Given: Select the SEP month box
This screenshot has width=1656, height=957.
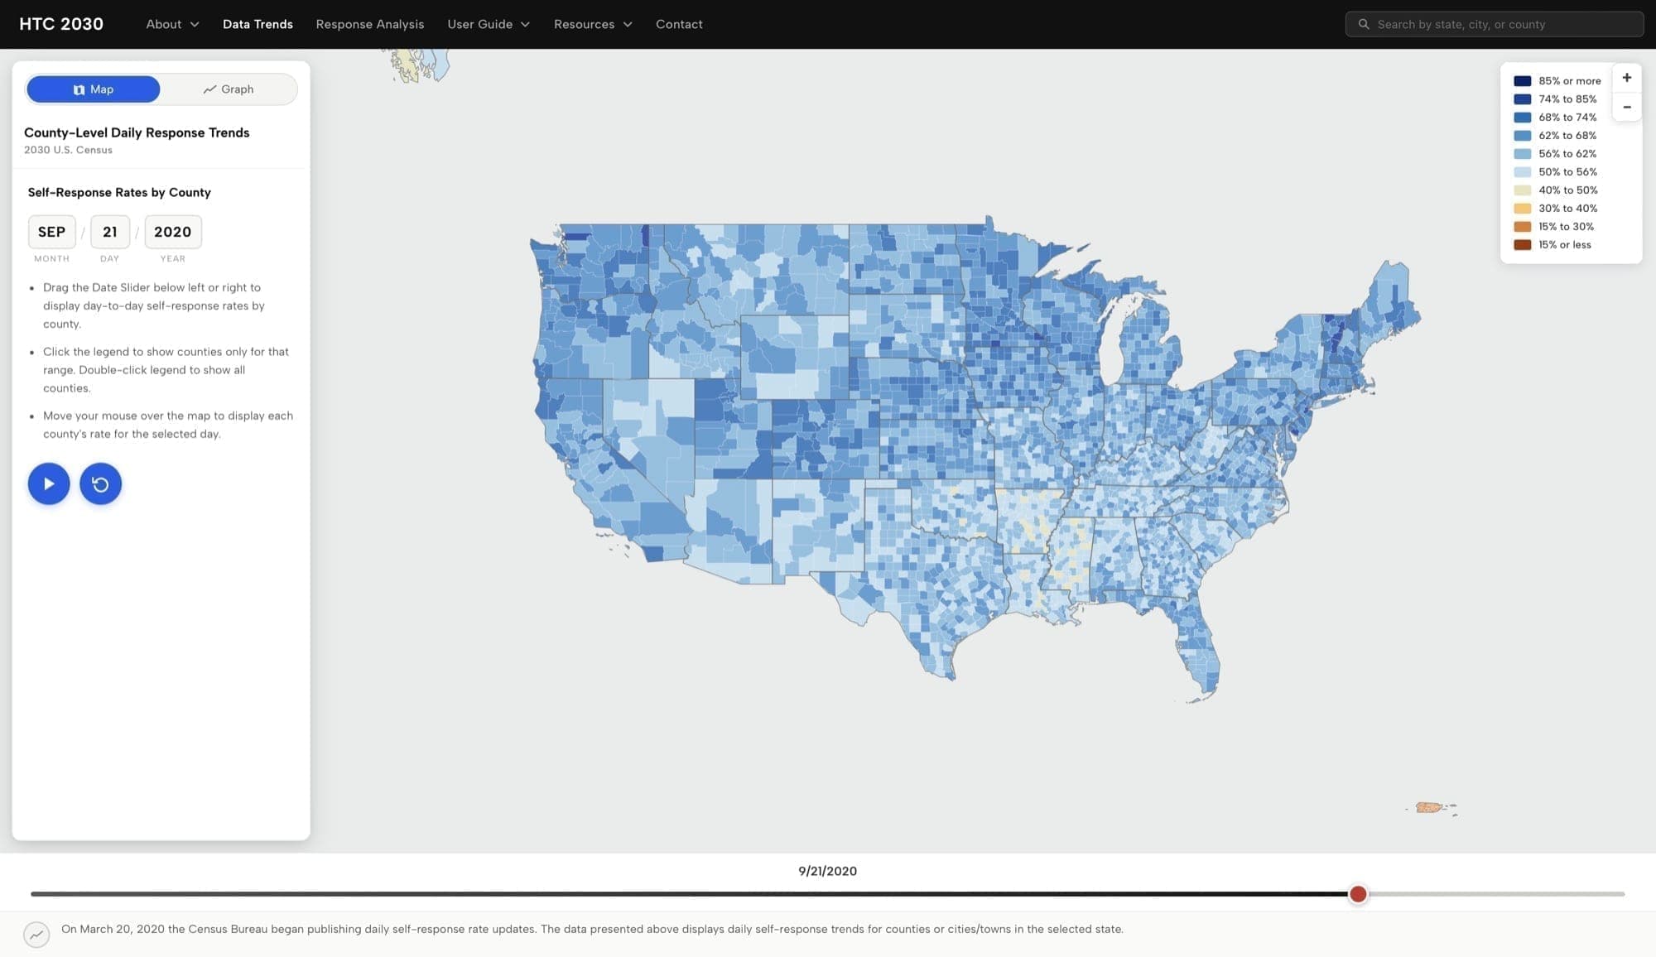Looking at the screenshot, I should [51, 232].
